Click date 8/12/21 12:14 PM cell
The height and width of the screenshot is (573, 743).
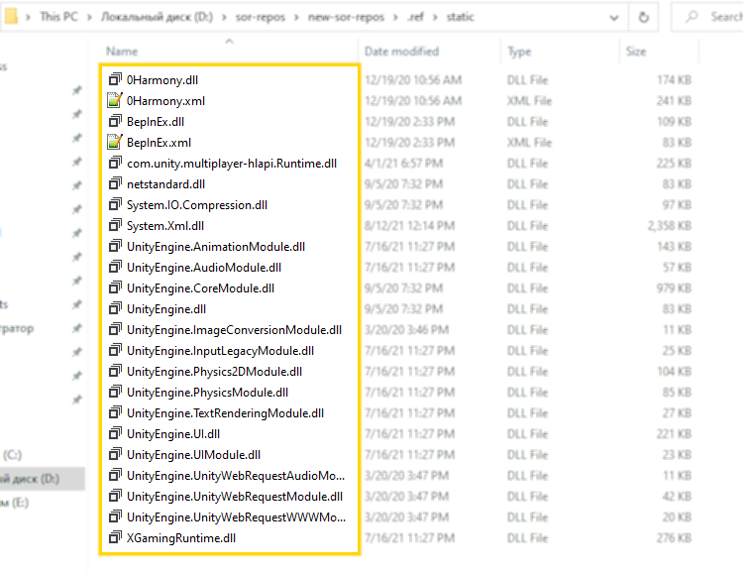pos(409,226)
